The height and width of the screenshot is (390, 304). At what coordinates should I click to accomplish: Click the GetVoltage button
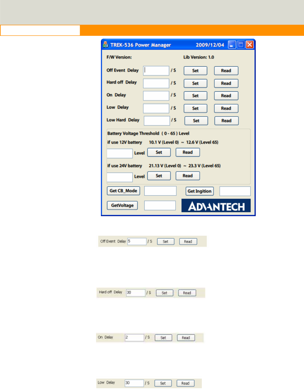(x=122, y=205)
